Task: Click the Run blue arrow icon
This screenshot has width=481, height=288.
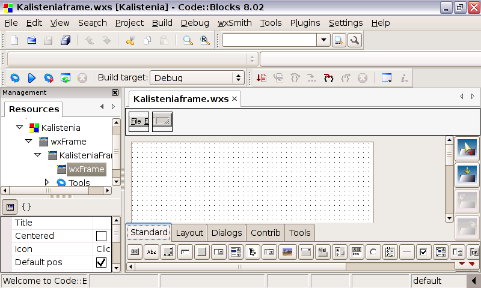Action: 32,78
